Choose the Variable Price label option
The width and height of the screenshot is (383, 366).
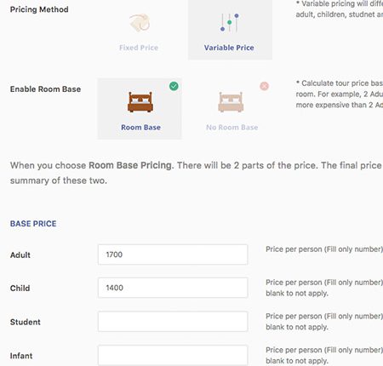[229, 48]
